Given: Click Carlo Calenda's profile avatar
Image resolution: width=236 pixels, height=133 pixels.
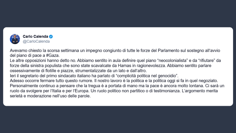Looking at the screenshot, I should (15, 39).
